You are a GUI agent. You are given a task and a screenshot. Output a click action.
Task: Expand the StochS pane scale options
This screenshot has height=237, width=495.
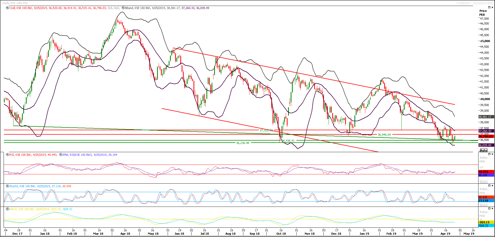[484, 205]
